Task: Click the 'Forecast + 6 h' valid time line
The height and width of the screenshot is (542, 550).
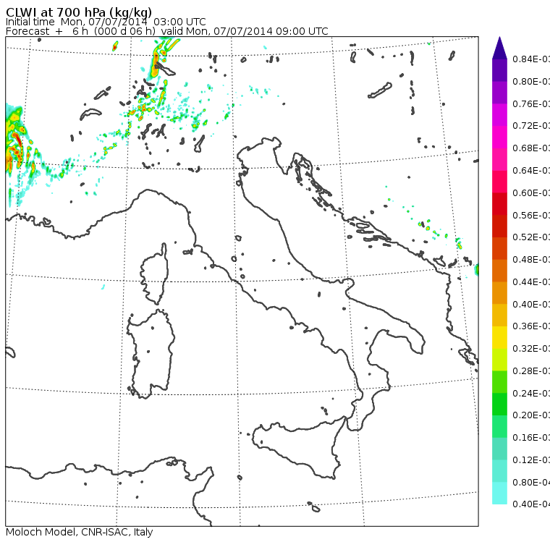Action: click(167, 31)
